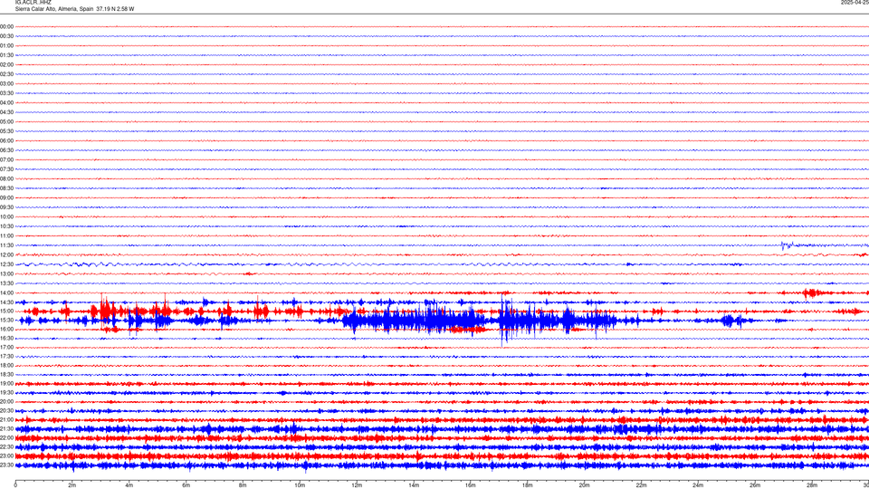Select the 10:30 trace time label

[6, 226]
